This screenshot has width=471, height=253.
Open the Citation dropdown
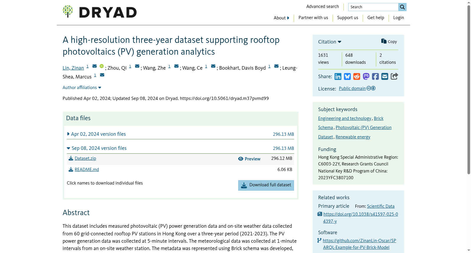coord(330,42)
